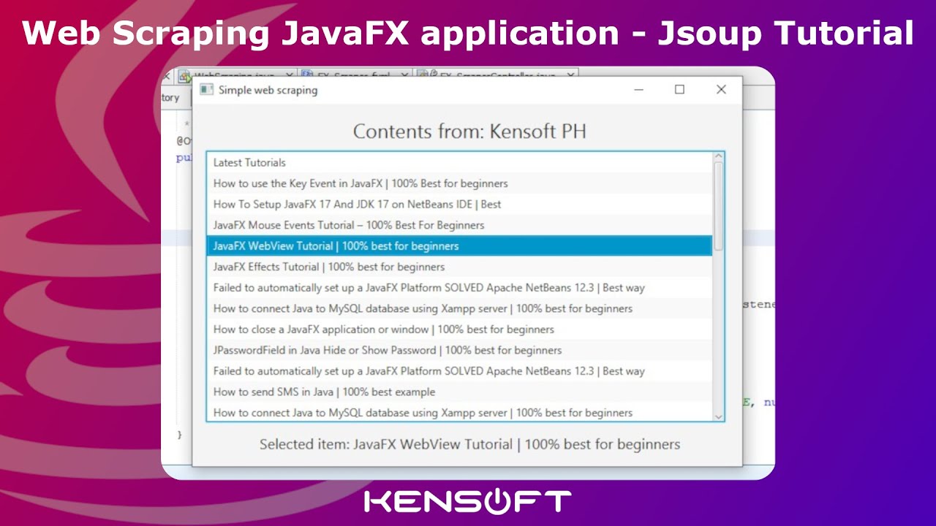
Task: Click the "Contents from: Kensoft PH" heading
Action: coord(469,131)
